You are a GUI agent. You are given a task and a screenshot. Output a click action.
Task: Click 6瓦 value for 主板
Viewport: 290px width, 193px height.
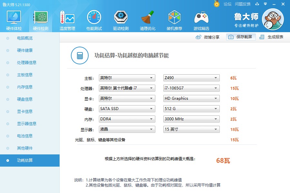click(233, 78)
